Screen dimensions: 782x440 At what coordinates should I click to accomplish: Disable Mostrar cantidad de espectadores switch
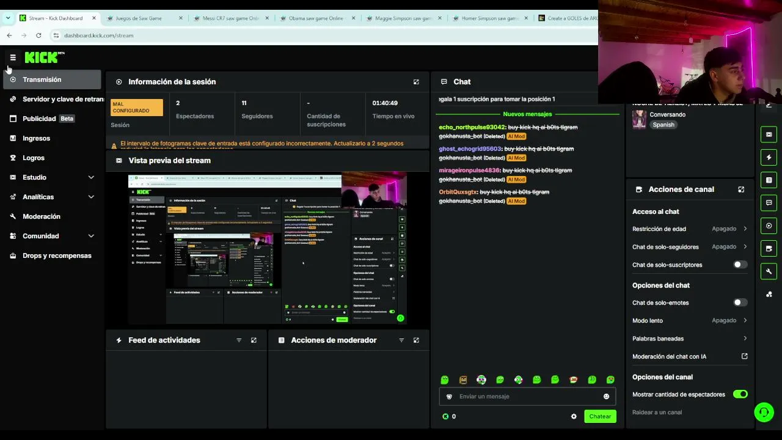[x=740, y=394]
